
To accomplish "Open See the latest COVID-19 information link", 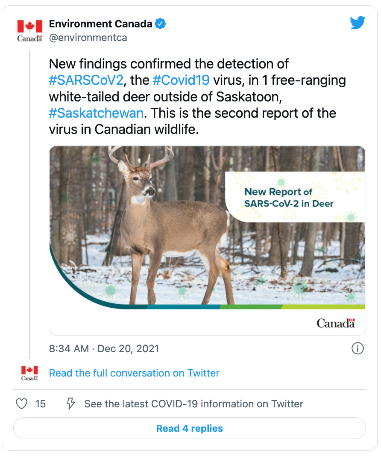I will point(193,404).
